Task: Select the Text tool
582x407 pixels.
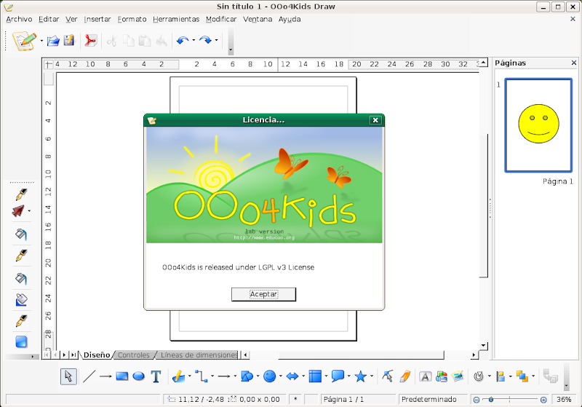Action: coord(156,376)
